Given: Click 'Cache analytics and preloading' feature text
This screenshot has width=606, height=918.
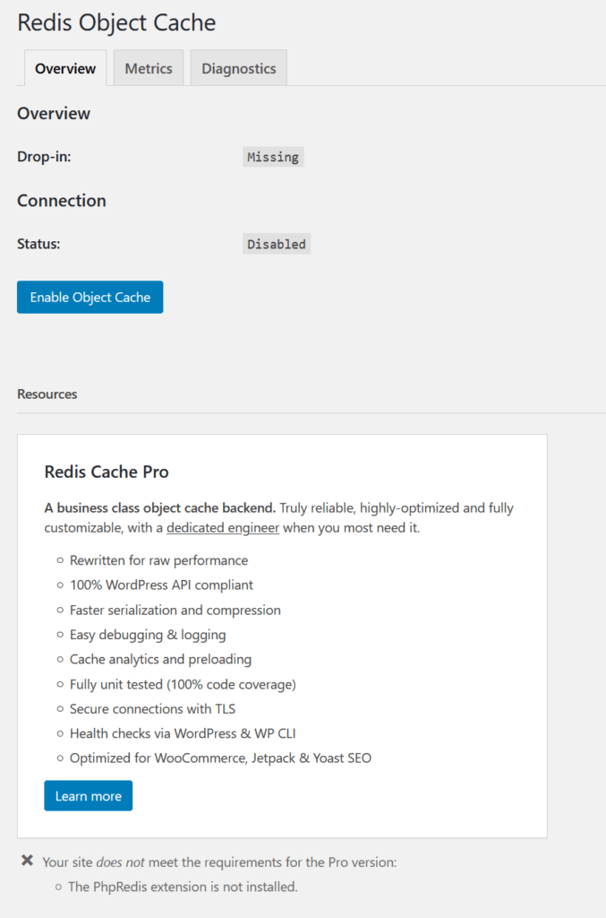Looking at the screenshot, I should (160, 659).
